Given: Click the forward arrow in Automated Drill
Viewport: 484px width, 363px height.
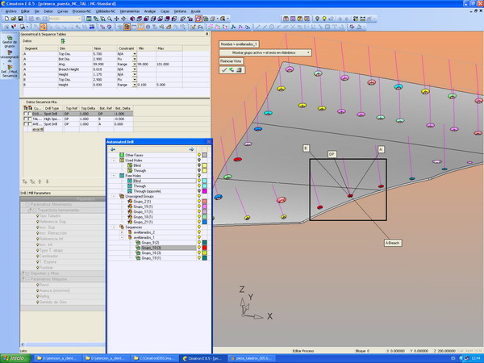Looking at the screenshot, I should [x=191, y=148].
